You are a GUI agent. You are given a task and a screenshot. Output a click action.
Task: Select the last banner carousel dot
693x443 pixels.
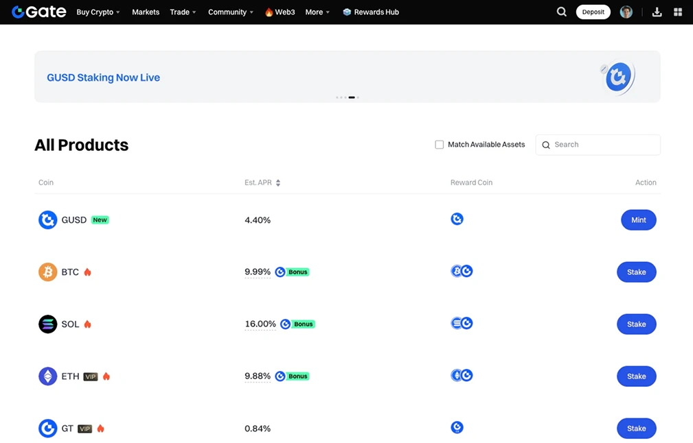358,97
